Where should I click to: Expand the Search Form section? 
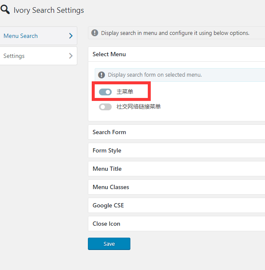(x=177, y=132)
